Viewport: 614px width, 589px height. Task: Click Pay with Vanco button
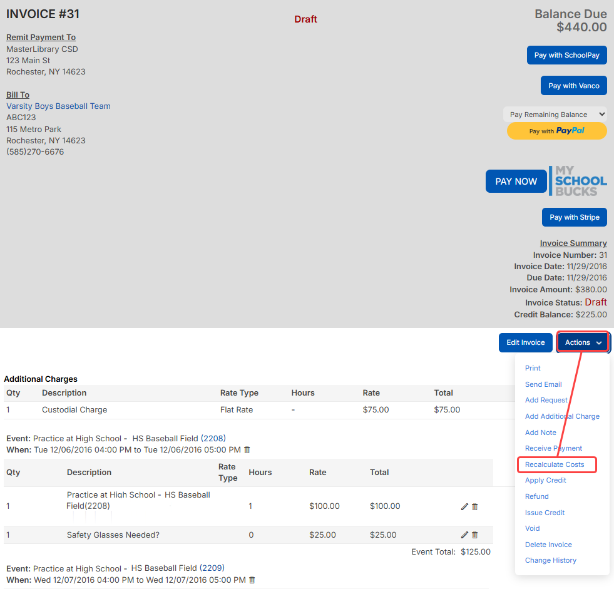574,86
